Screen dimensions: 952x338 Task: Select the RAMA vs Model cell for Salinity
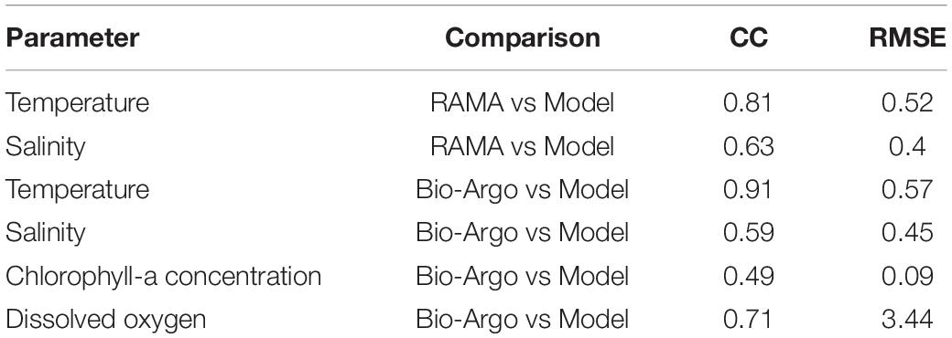click(522, 146)
